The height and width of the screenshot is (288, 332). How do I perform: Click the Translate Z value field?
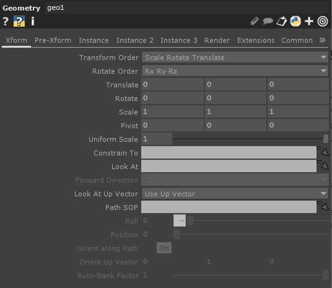pos(298,85)
